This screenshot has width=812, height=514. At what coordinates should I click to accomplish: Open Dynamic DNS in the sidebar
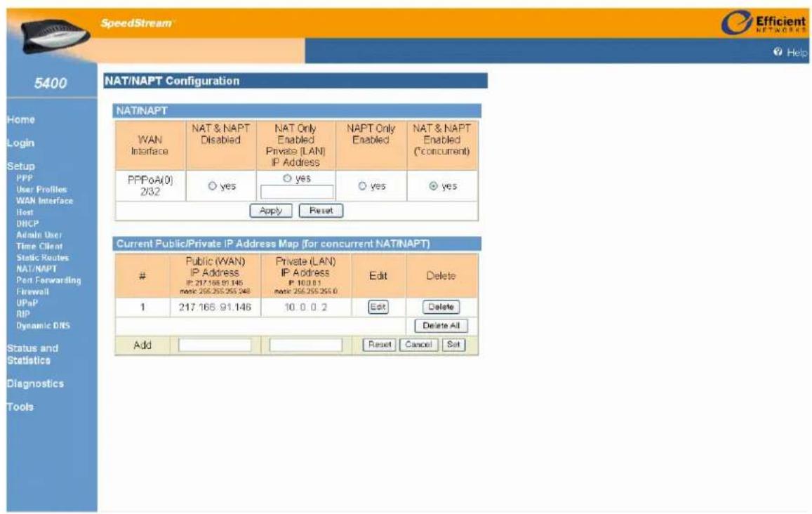pos(43,326)
